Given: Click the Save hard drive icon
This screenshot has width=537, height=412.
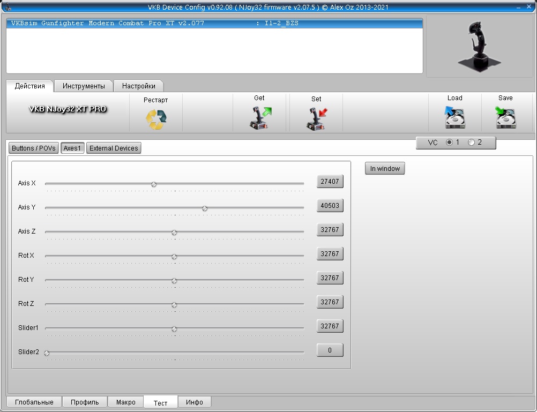Looking at the screenshot, I should pyautogui.click(x=505, y=117).
